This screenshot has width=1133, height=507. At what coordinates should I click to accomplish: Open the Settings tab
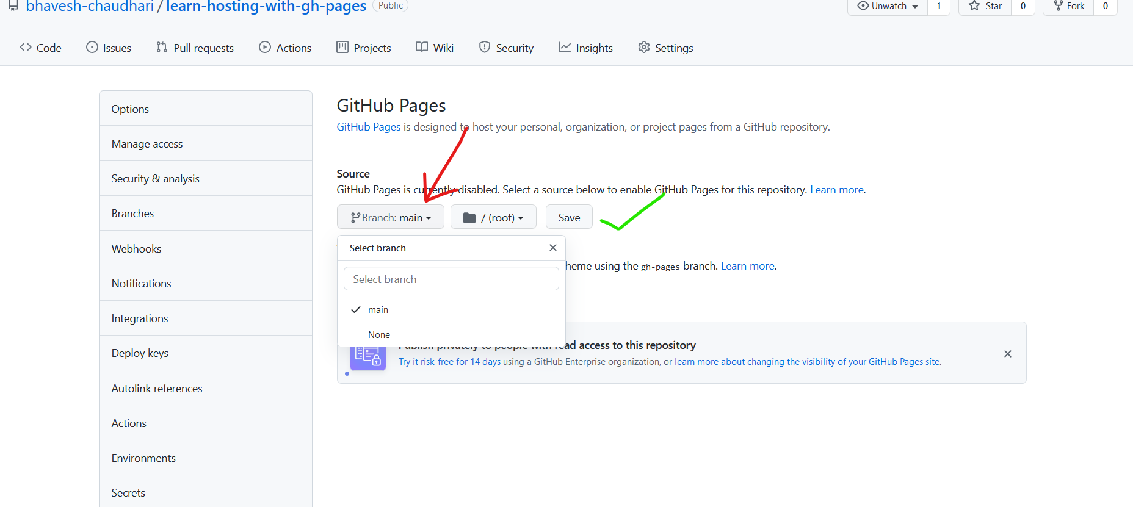665,48
